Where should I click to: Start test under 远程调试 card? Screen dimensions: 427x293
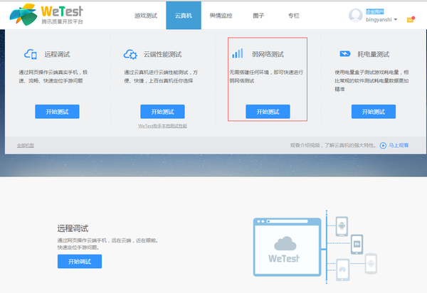(57, 112)
